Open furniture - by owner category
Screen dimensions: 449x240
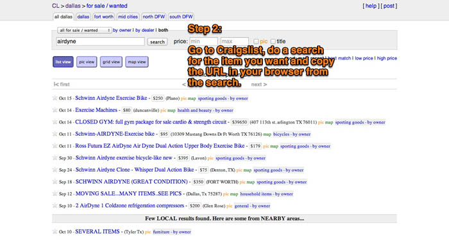point(172,232)
